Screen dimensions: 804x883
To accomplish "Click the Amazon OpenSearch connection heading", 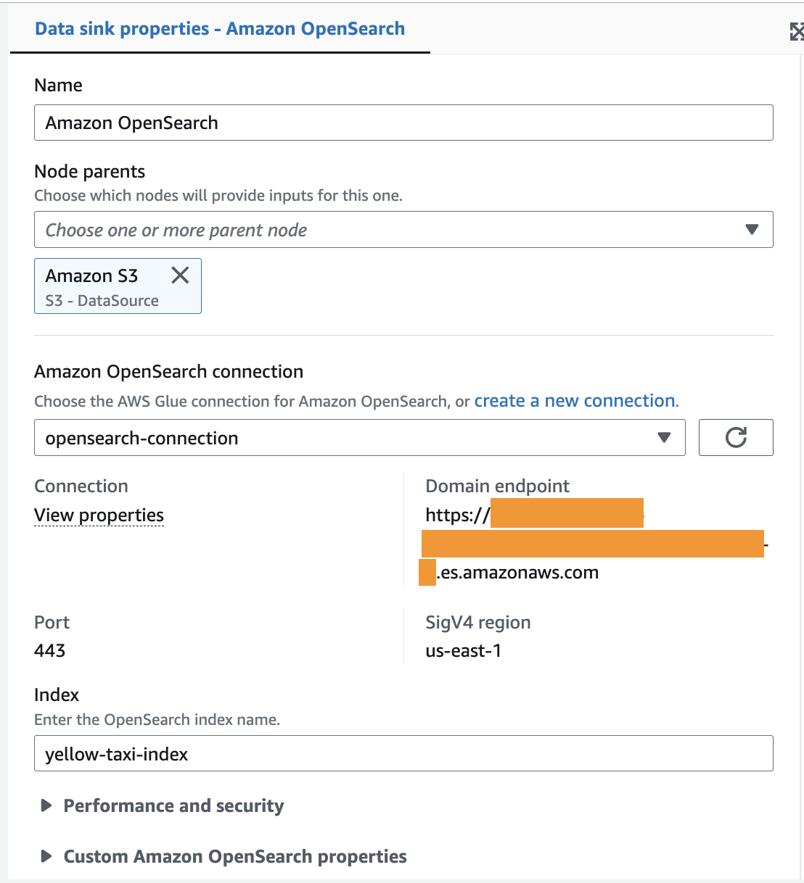I will coord(168,371).
